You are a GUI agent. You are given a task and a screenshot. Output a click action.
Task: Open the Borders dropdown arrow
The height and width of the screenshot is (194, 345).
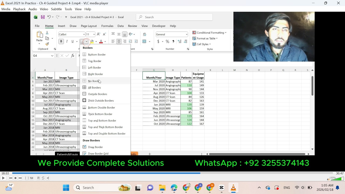pos(87,41)
